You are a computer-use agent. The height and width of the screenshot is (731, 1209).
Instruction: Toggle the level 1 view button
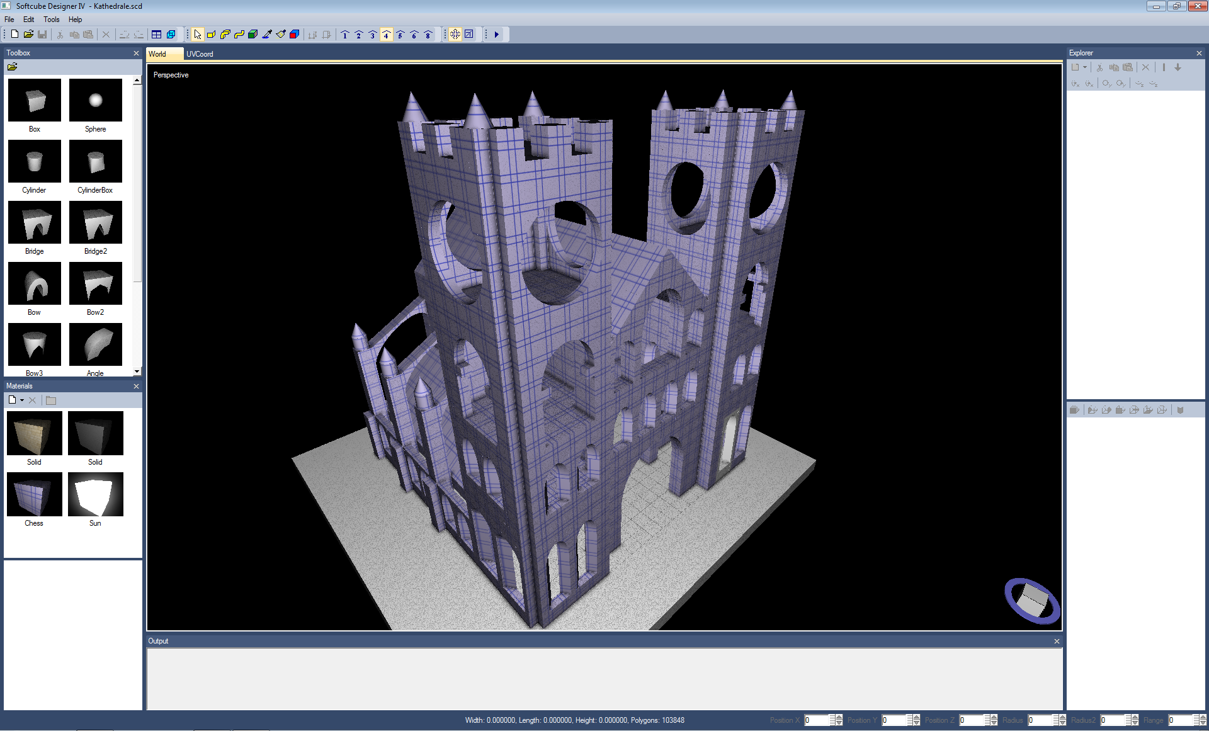pyautogui.click(x=345, y=35)
